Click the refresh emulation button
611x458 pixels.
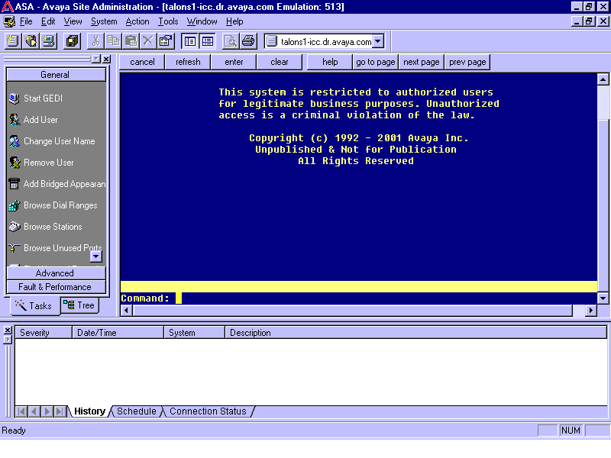[188, 62]
